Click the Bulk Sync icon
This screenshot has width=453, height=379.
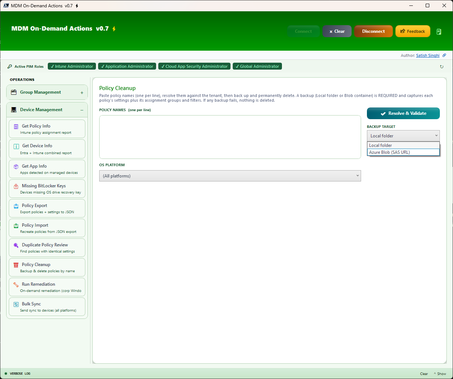[16, 304]
